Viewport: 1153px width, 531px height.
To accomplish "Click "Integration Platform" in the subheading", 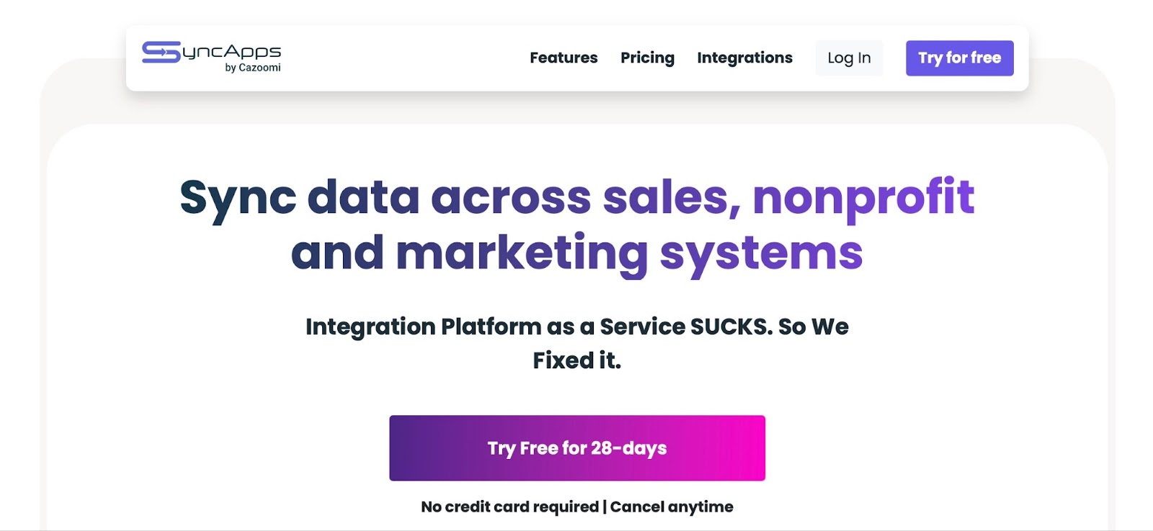I will click(x=423, y=327).
